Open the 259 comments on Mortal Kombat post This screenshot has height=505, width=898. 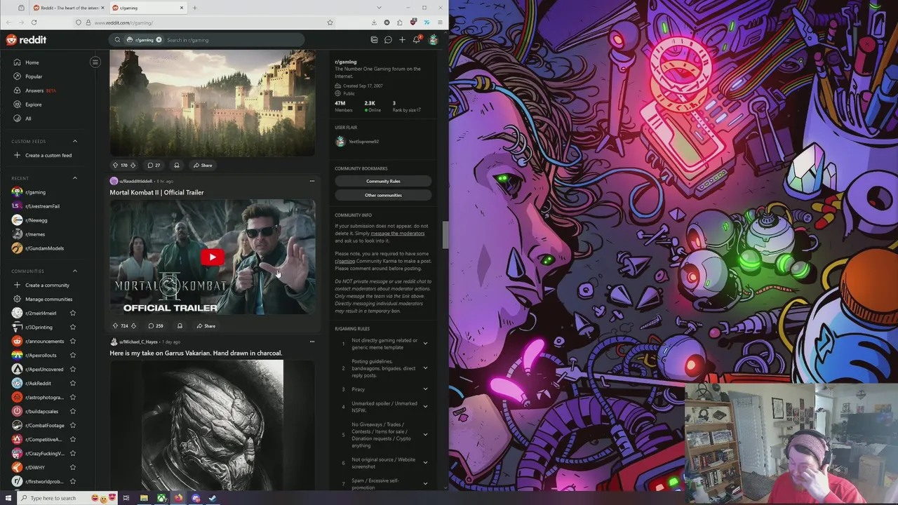[x=156, y=326]
